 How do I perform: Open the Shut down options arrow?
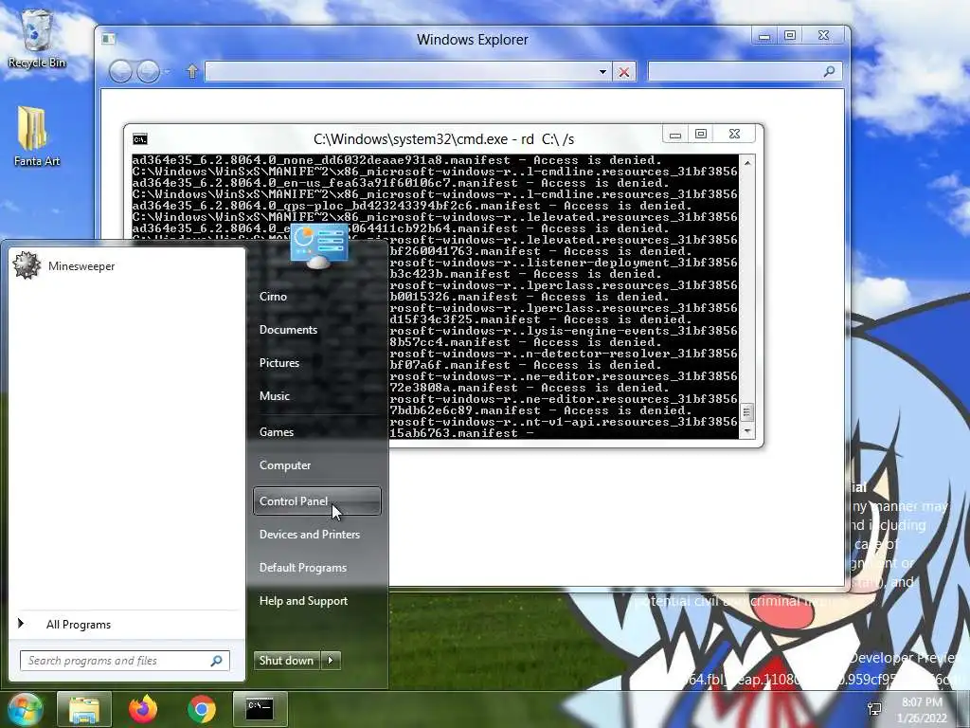point(331,661)
